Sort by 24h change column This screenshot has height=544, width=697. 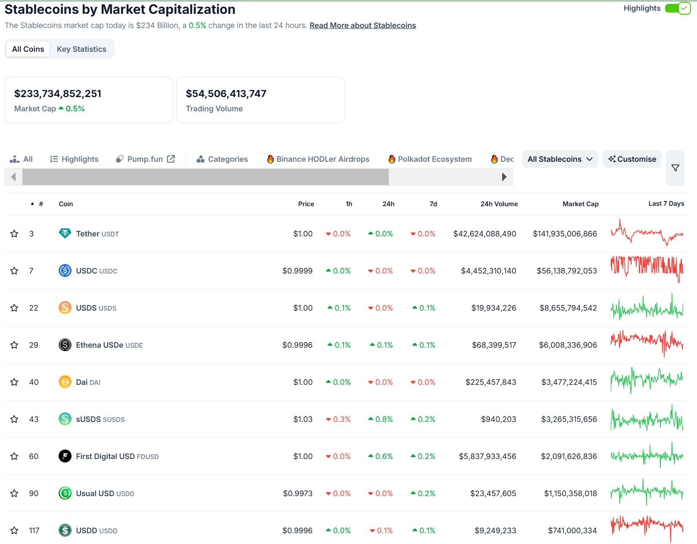point(388,204)
